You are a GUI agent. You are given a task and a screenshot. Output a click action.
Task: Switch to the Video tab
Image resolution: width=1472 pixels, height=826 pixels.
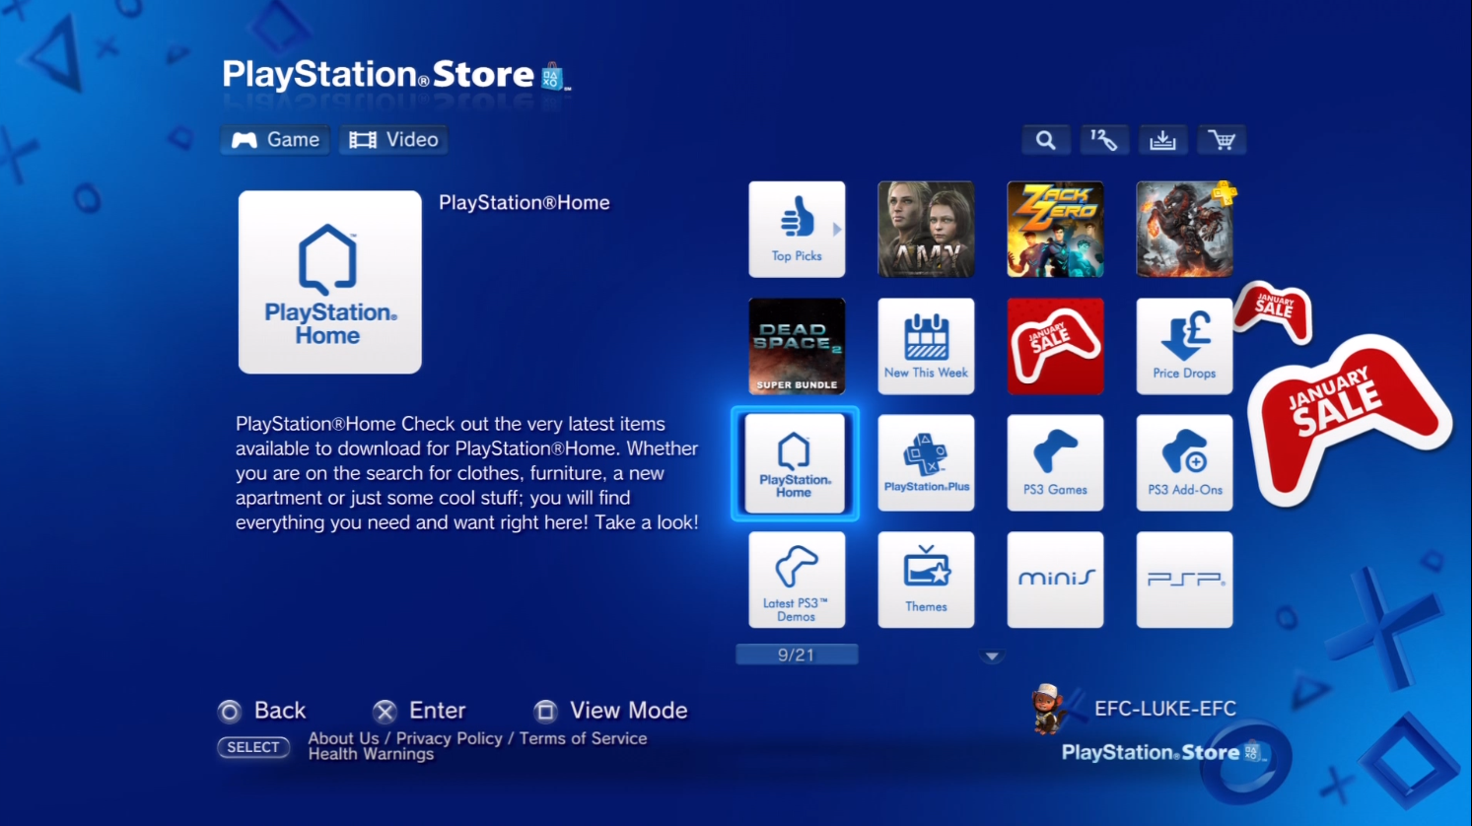[x=393, y=139]
